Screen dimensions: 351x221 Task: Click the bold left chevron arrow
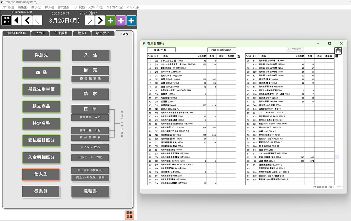(x=27, y=20)
